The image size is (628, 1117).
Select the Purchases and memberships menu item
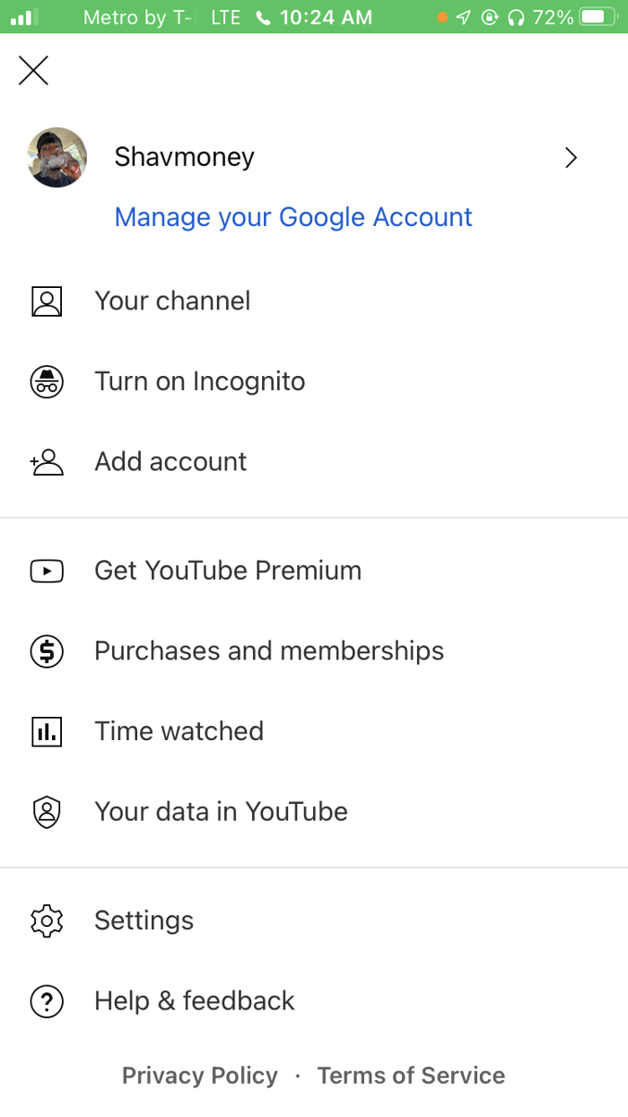pyautogui.click(x=269, y=651)
